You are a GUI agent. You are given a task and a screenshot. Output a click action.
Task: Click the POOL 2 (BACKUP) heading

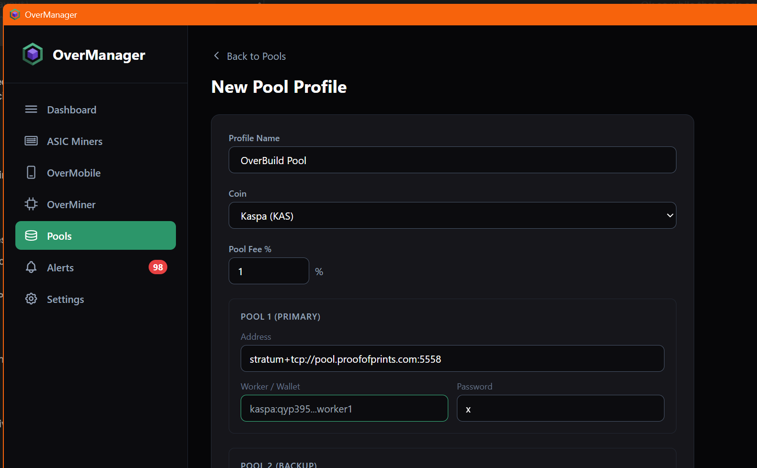(x=279, y=465)
